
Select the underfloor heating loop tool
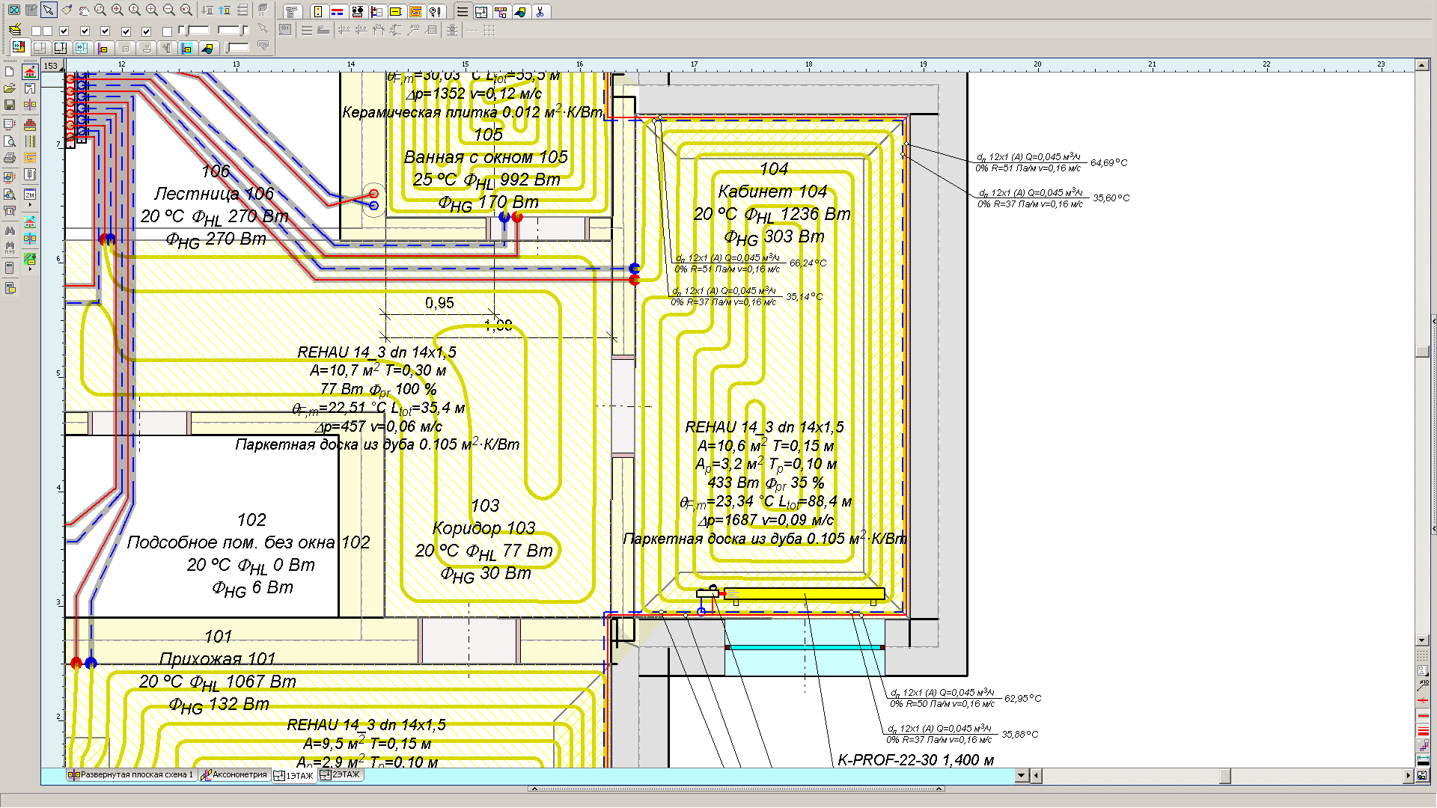pos(415,12)
